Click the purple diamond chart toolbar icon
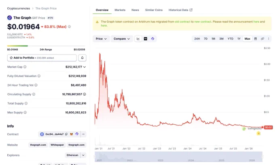 point(152,39)
